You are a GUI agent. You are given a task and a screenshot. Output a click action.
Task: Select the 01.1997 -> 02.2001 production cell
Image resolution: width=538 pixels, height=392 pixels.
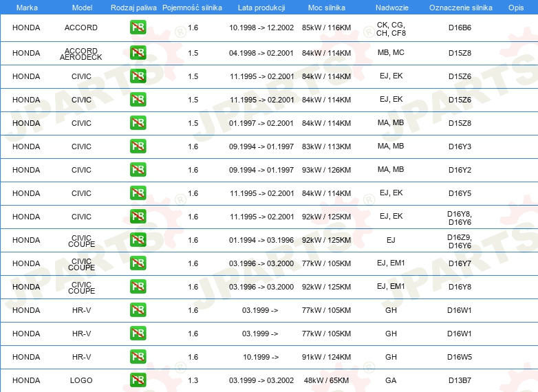(261, 123)
